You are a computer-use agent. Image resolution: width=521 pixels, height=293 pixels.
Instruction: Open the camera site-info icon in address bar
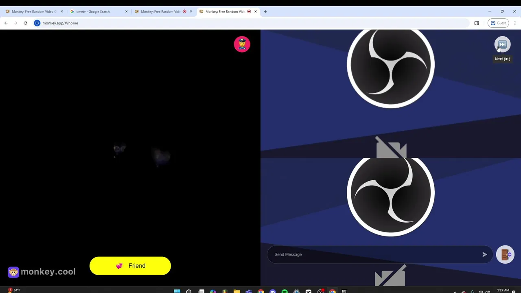point(37,23)
